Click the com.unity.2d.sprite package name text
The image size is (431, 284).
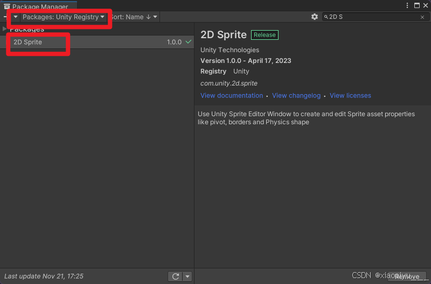coord(228,83)
